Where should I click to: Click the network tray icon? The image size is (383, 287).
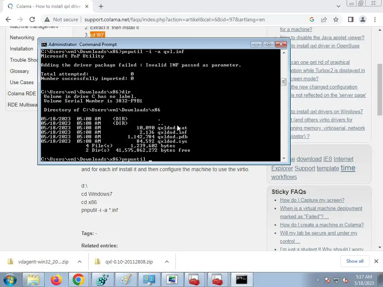coord(336,280)
